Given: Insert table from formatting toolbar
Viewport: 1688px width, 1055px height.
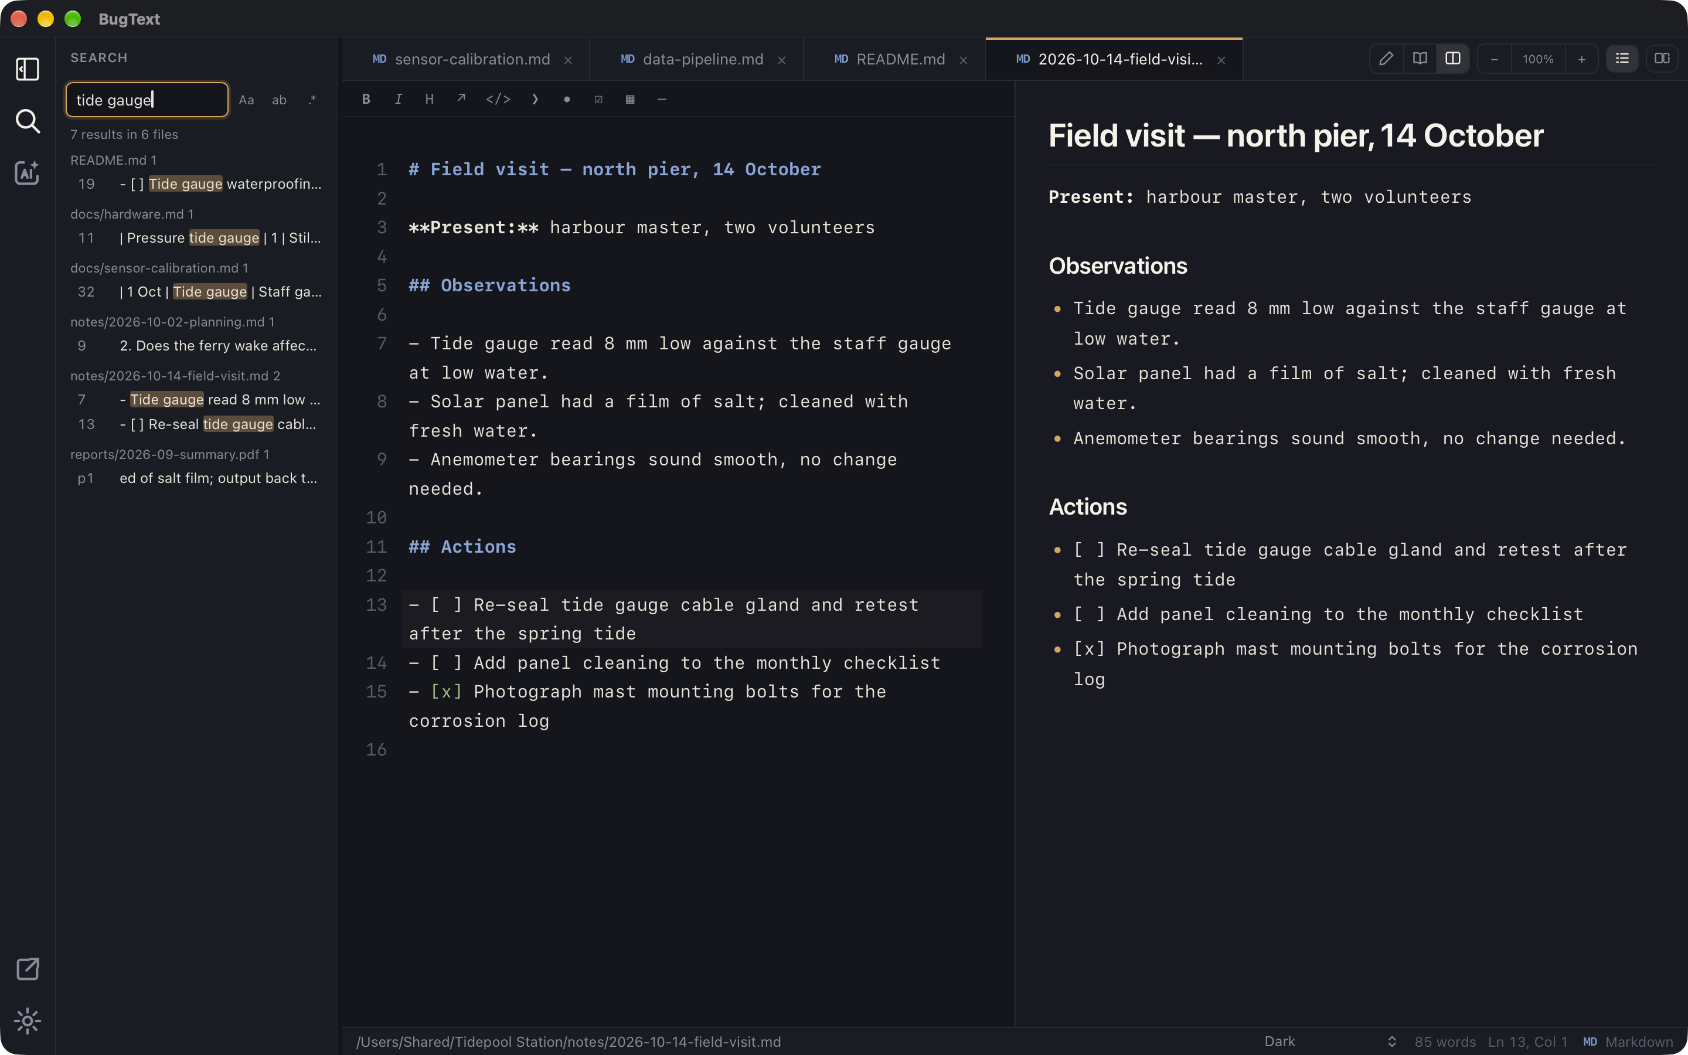Looking at the screenshot, I should click(630, 99).
